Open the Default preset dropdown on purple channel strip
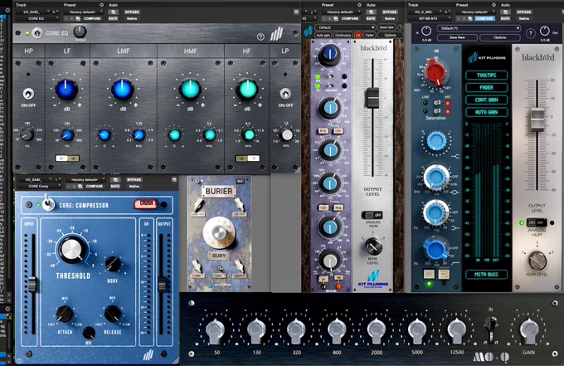 (345, 27)
